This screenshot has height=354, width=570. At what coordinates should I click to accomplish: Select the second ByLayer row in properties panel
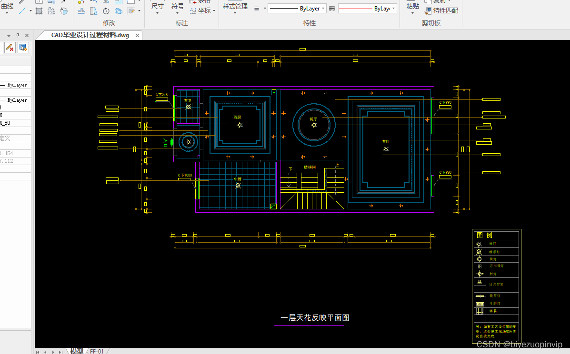[15, 100]
